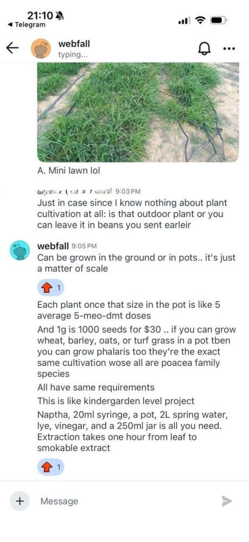Open webfall's orange avatar in the header
Viewport: 249px width, 542px height.
click(x=41, y=48)
